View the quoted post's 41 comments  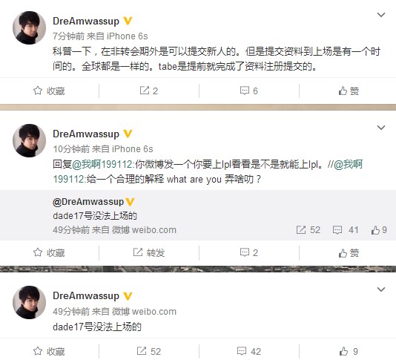point(346,230)
